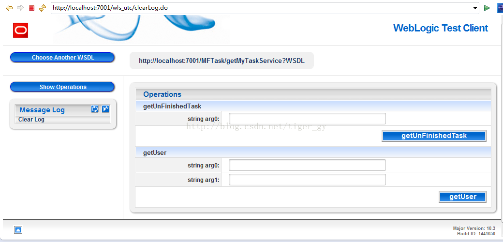Screen dimensions: 503x242
Task: Click the Refresh page icon
Action: [43, 8]
